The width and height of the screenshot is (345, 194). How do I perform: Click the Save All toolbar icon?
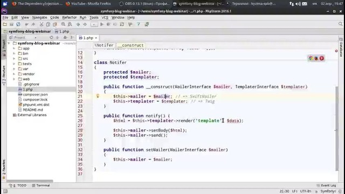11,24
